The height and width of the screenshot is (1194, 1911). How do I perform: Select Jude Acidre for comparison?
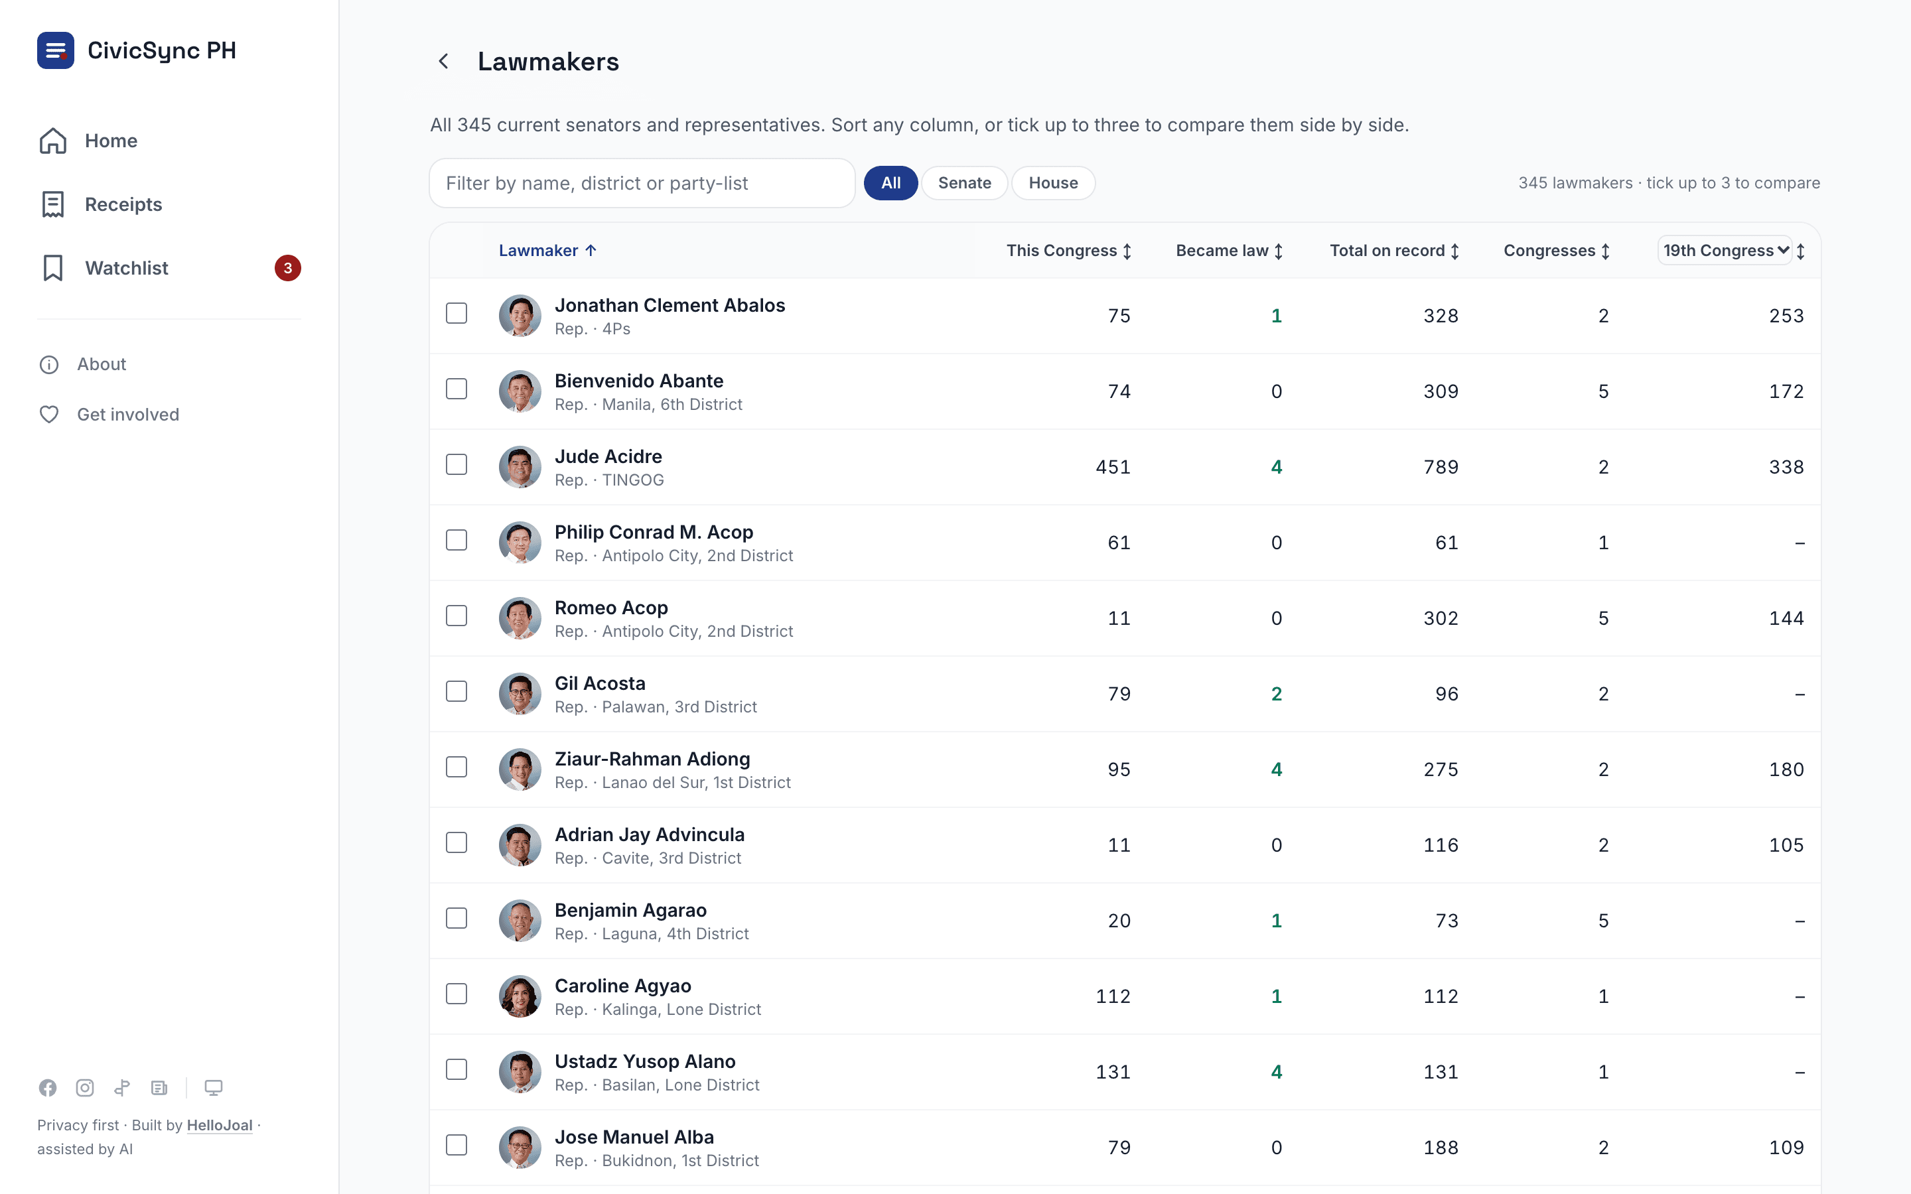[457, 464]
